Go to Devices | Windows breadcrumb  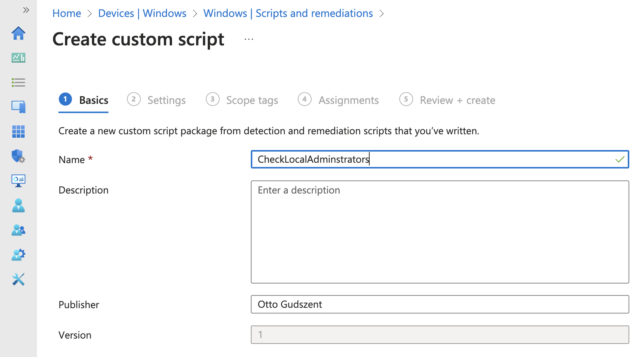[142, 13]
